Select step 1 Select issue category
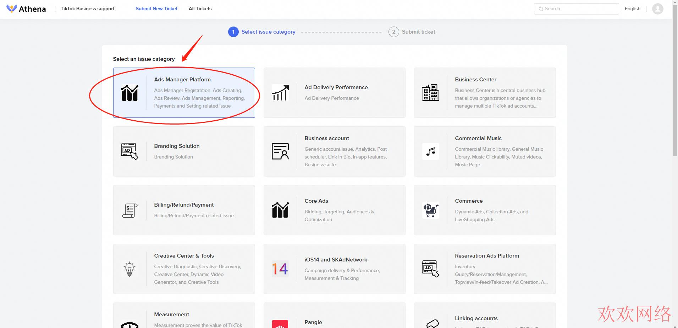Image resolution: width=678 pixels, height=328 pixels. [262, 32]
